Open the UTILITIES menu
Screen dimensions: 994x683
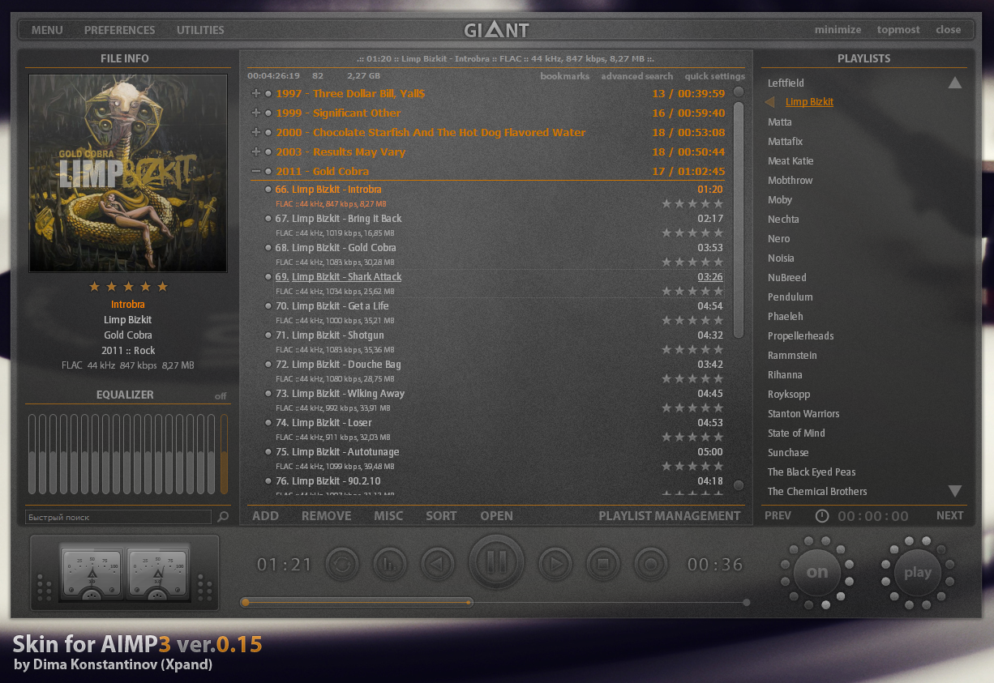pyautogui.click(x=200, y=30)
